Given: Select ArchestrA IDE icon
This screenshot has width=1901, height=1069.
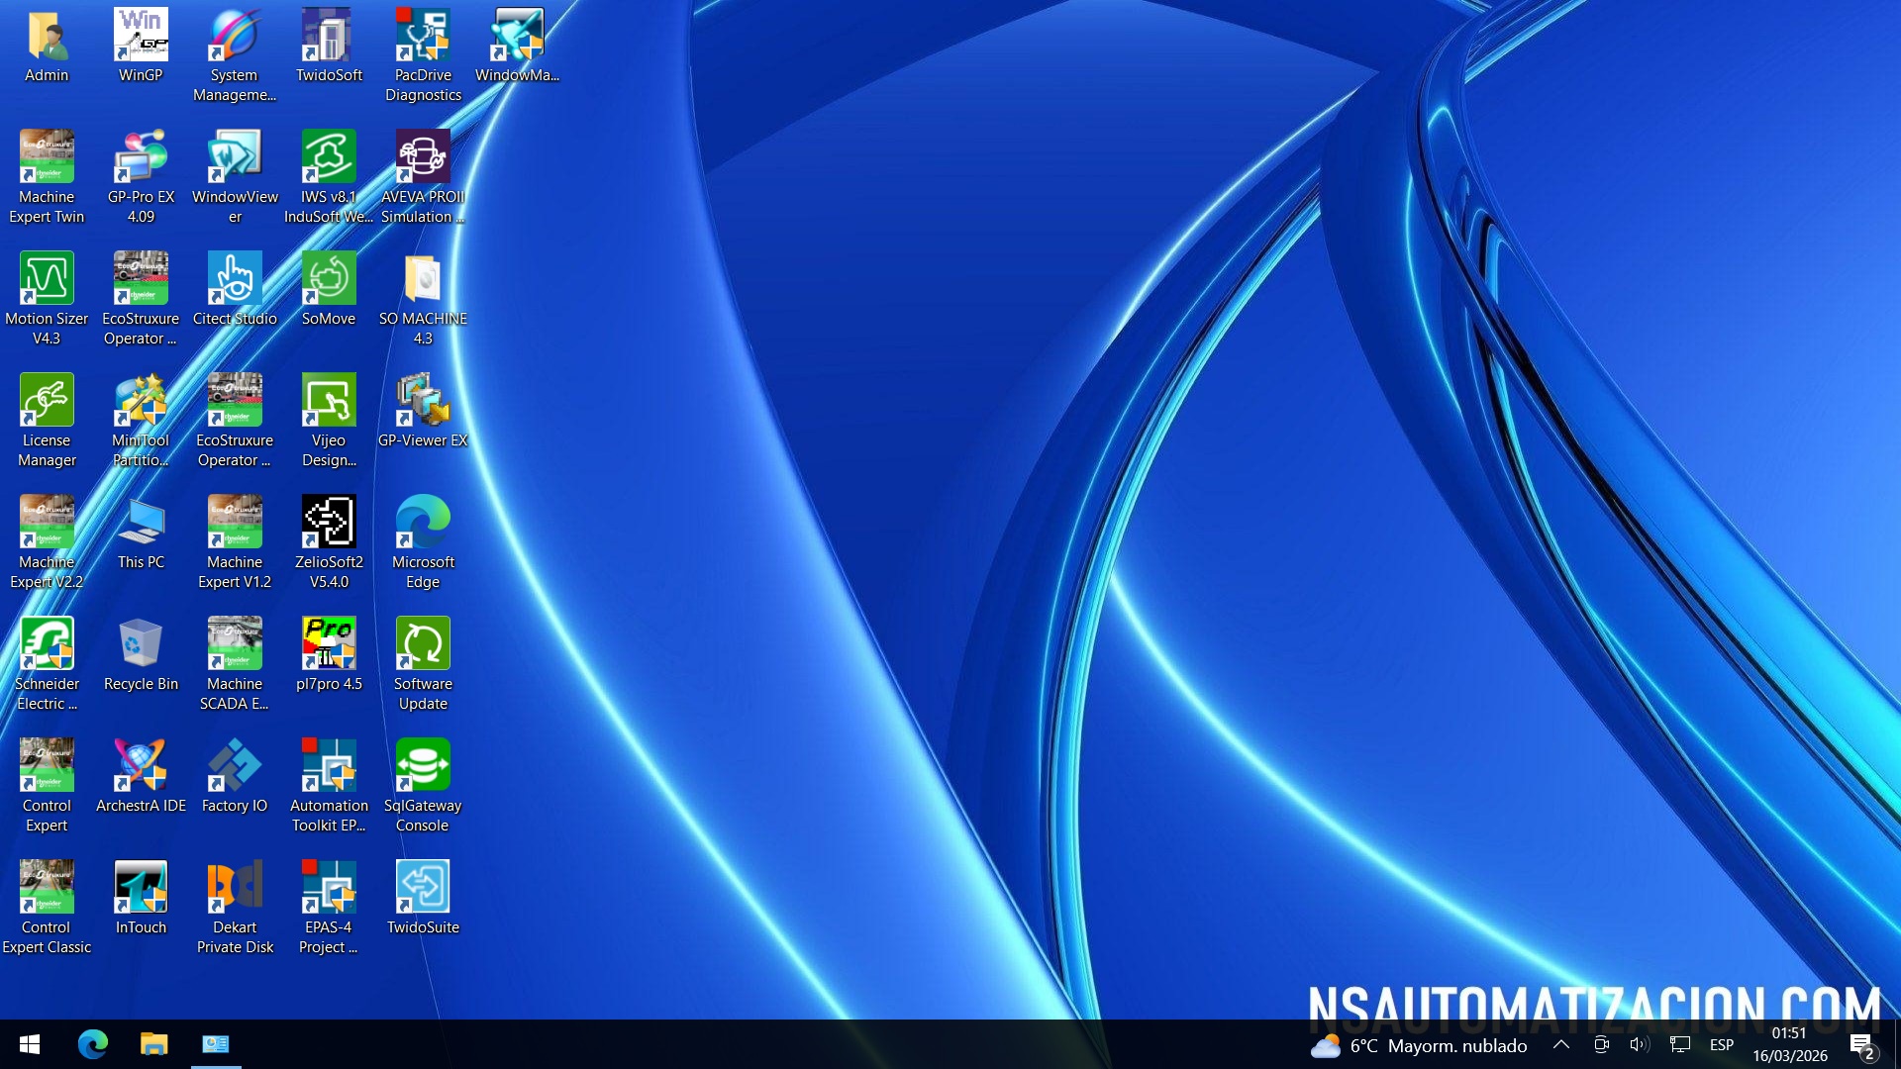Looking at the screenshot, I should click(x=141, y=777).
